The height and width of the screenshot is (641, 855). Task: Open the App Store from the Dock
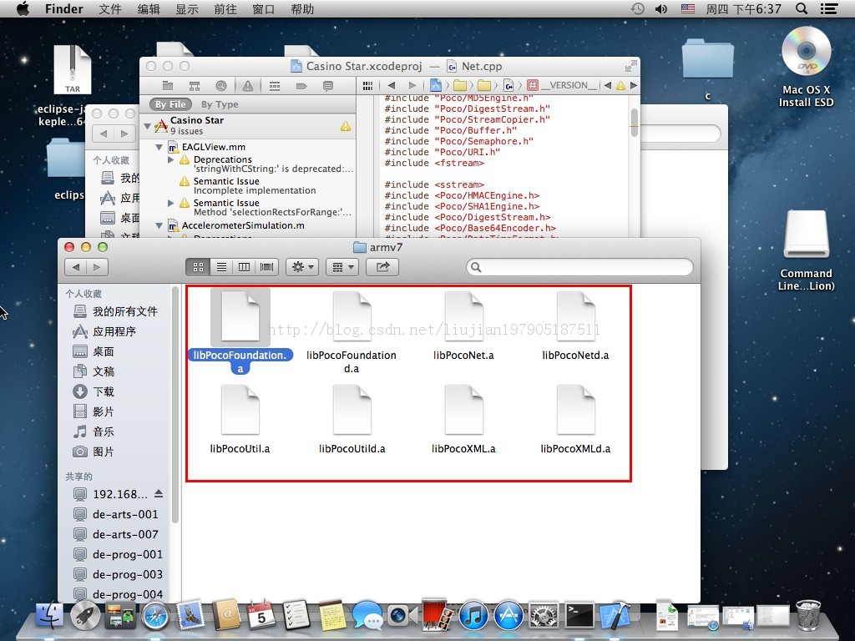click(x=508, y=617)
